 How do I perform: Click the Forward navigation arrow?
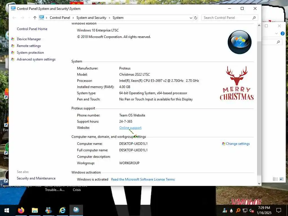point(22,18)
